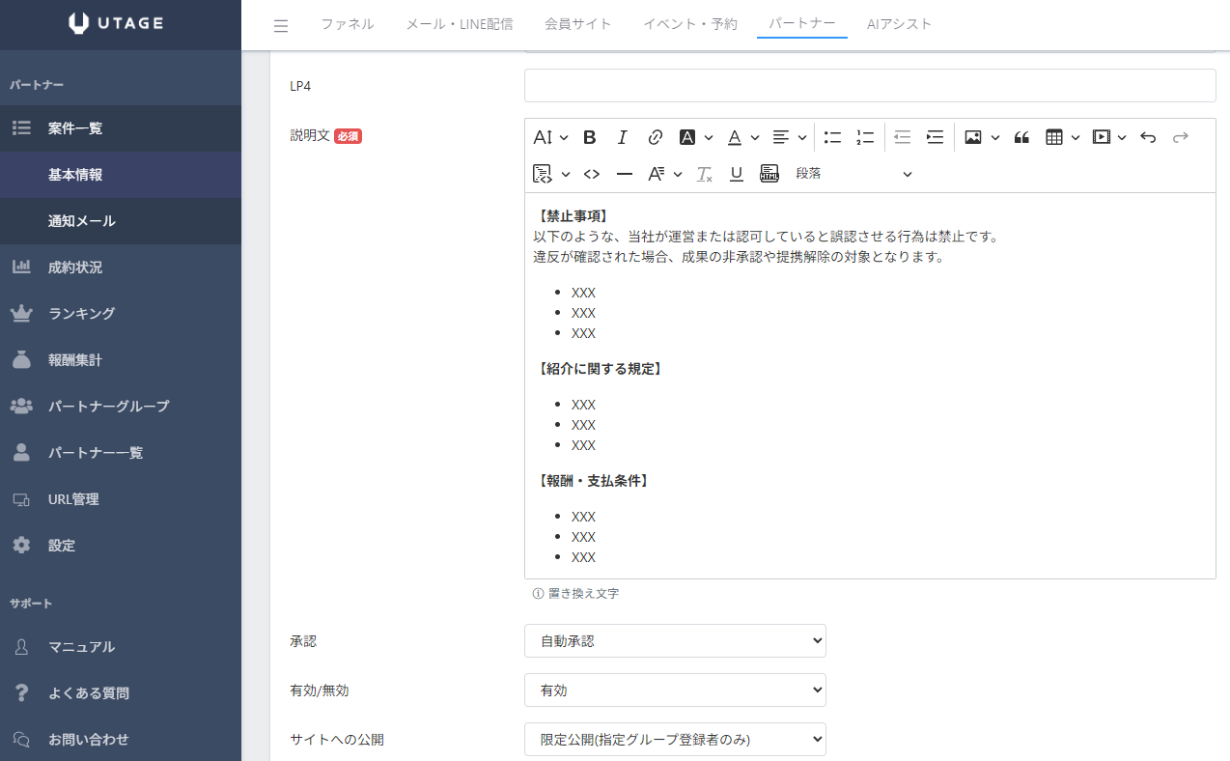Insert a numbered list
Viewport: 1230px width, 761px height.
[865, 137]
